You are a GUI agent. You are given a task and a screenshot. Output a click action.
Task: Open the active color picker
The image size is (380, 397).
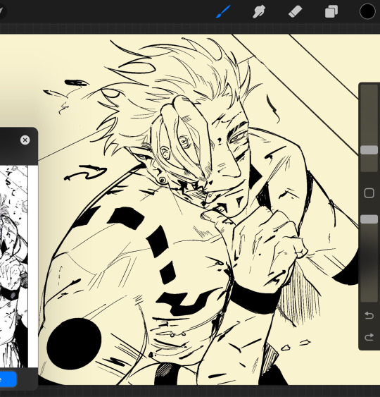click(367, 11)
